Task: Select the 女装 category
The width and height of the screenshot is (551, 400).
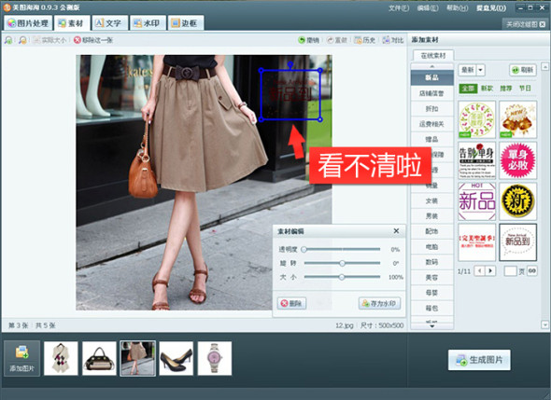Action: pos(431,200)
